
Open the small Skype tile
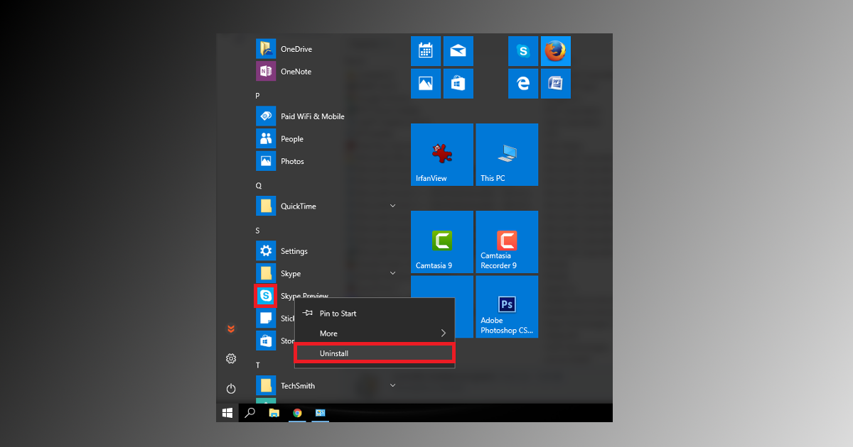pyautogui.click(x=523, y=51)
